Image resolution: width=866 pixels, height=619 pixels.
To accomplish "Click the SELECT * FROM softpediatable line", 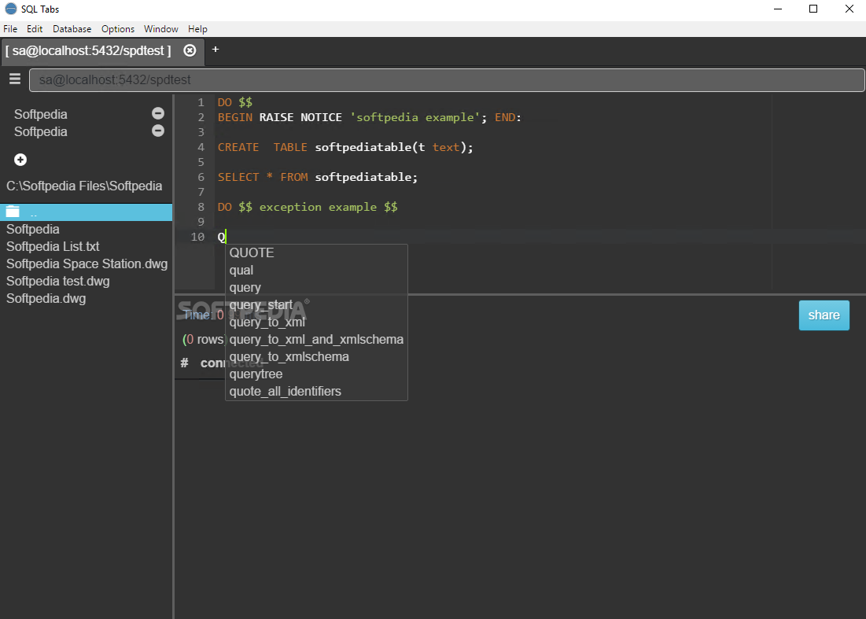I will [318, 177].
